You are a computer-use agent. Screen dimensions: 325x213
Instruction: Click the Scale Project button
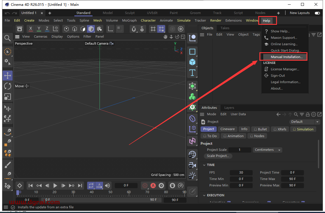point(218,156)
